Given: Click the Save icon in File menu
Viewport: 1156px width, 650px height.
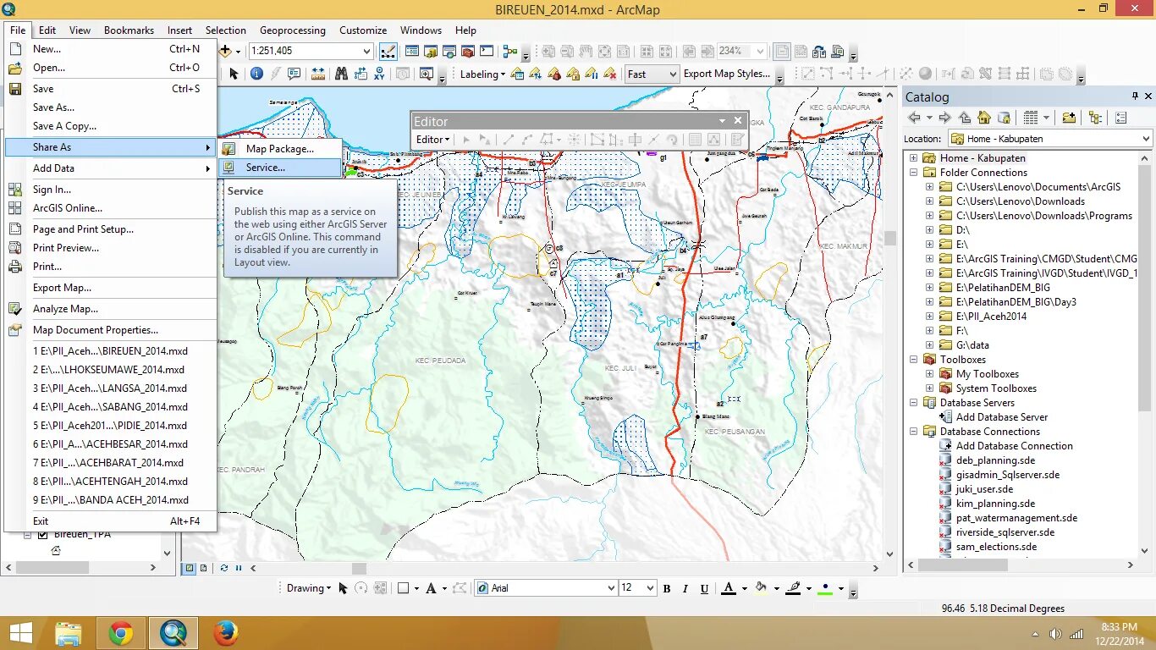Looking at the screenshot, I should (x=15, y=88).
